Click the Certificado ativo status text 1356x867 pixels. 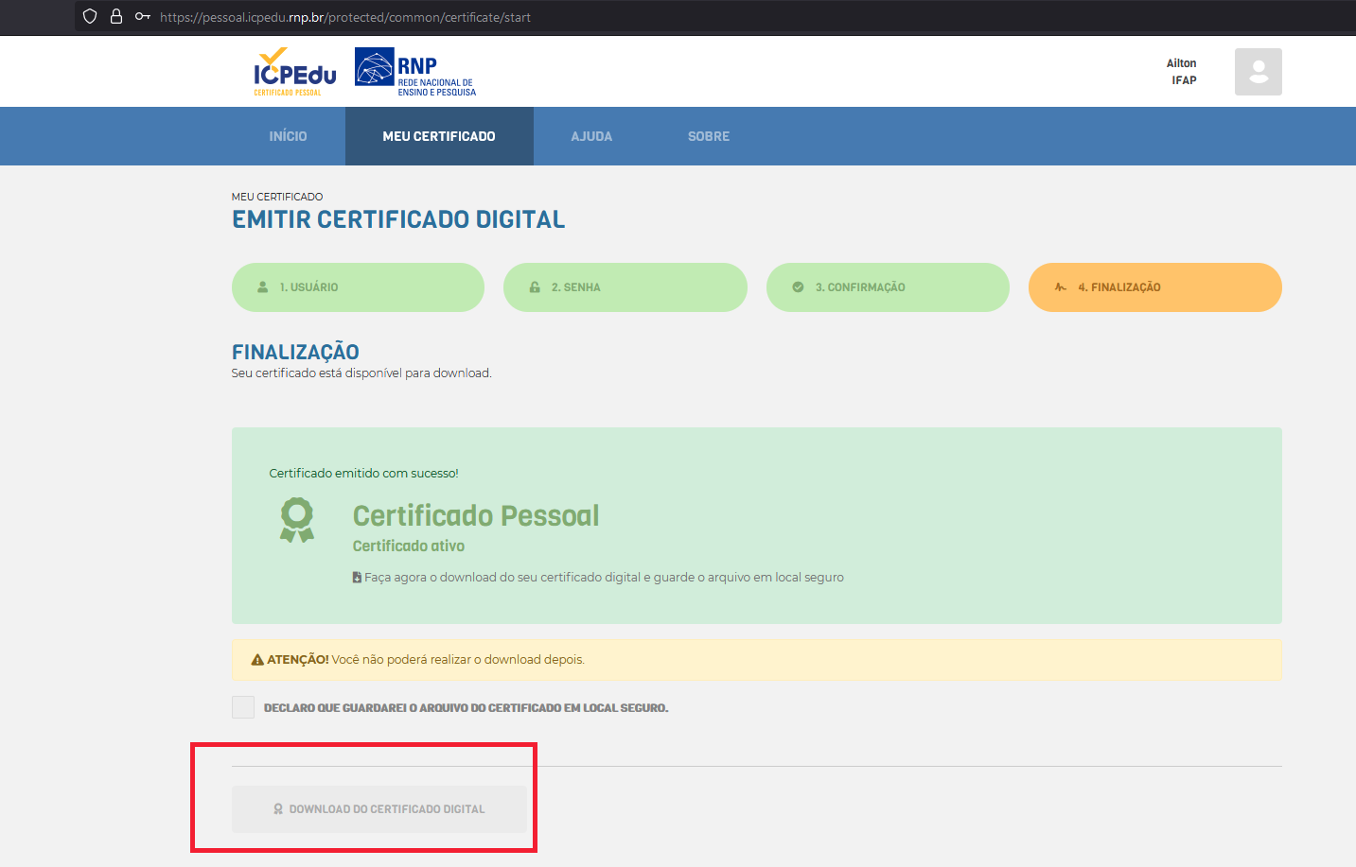pyautogui.click(x=409, y=546)
